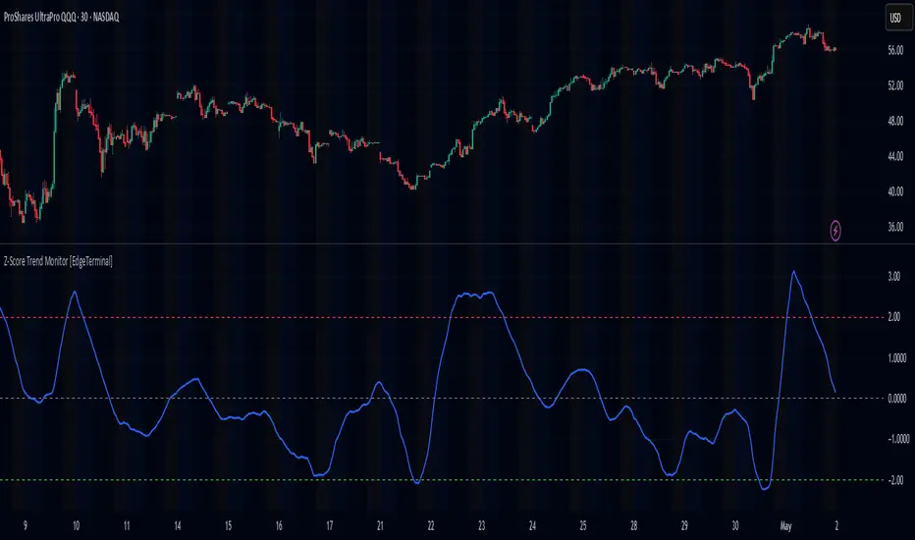Image resolution: width=915 pixels, height=540 pixels.
Task: Click the -1.0000 z-score axis label
Action: (898, 439)
